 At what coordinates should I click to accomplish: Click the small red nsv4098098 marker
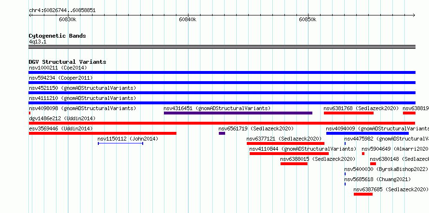[x=29, y=113]
